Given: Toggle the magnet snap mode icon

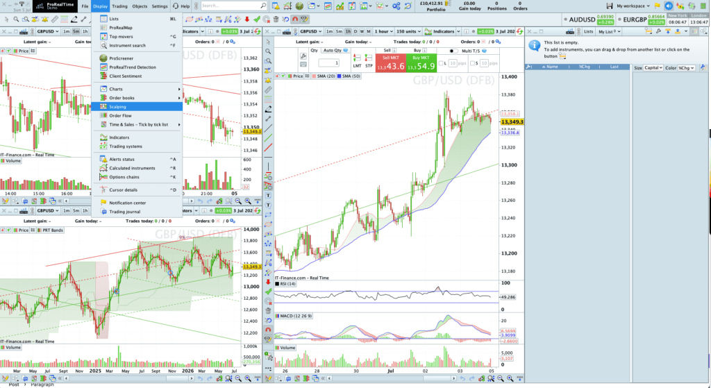Looking at the screenshot, I should pos(294,19).
